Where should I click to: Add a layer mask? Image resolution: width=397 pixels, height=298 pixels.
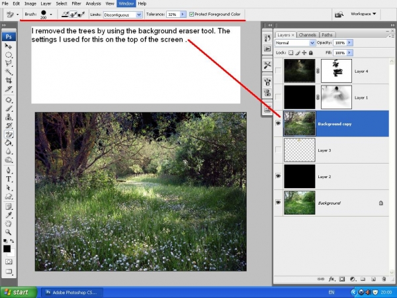[342, 279]
